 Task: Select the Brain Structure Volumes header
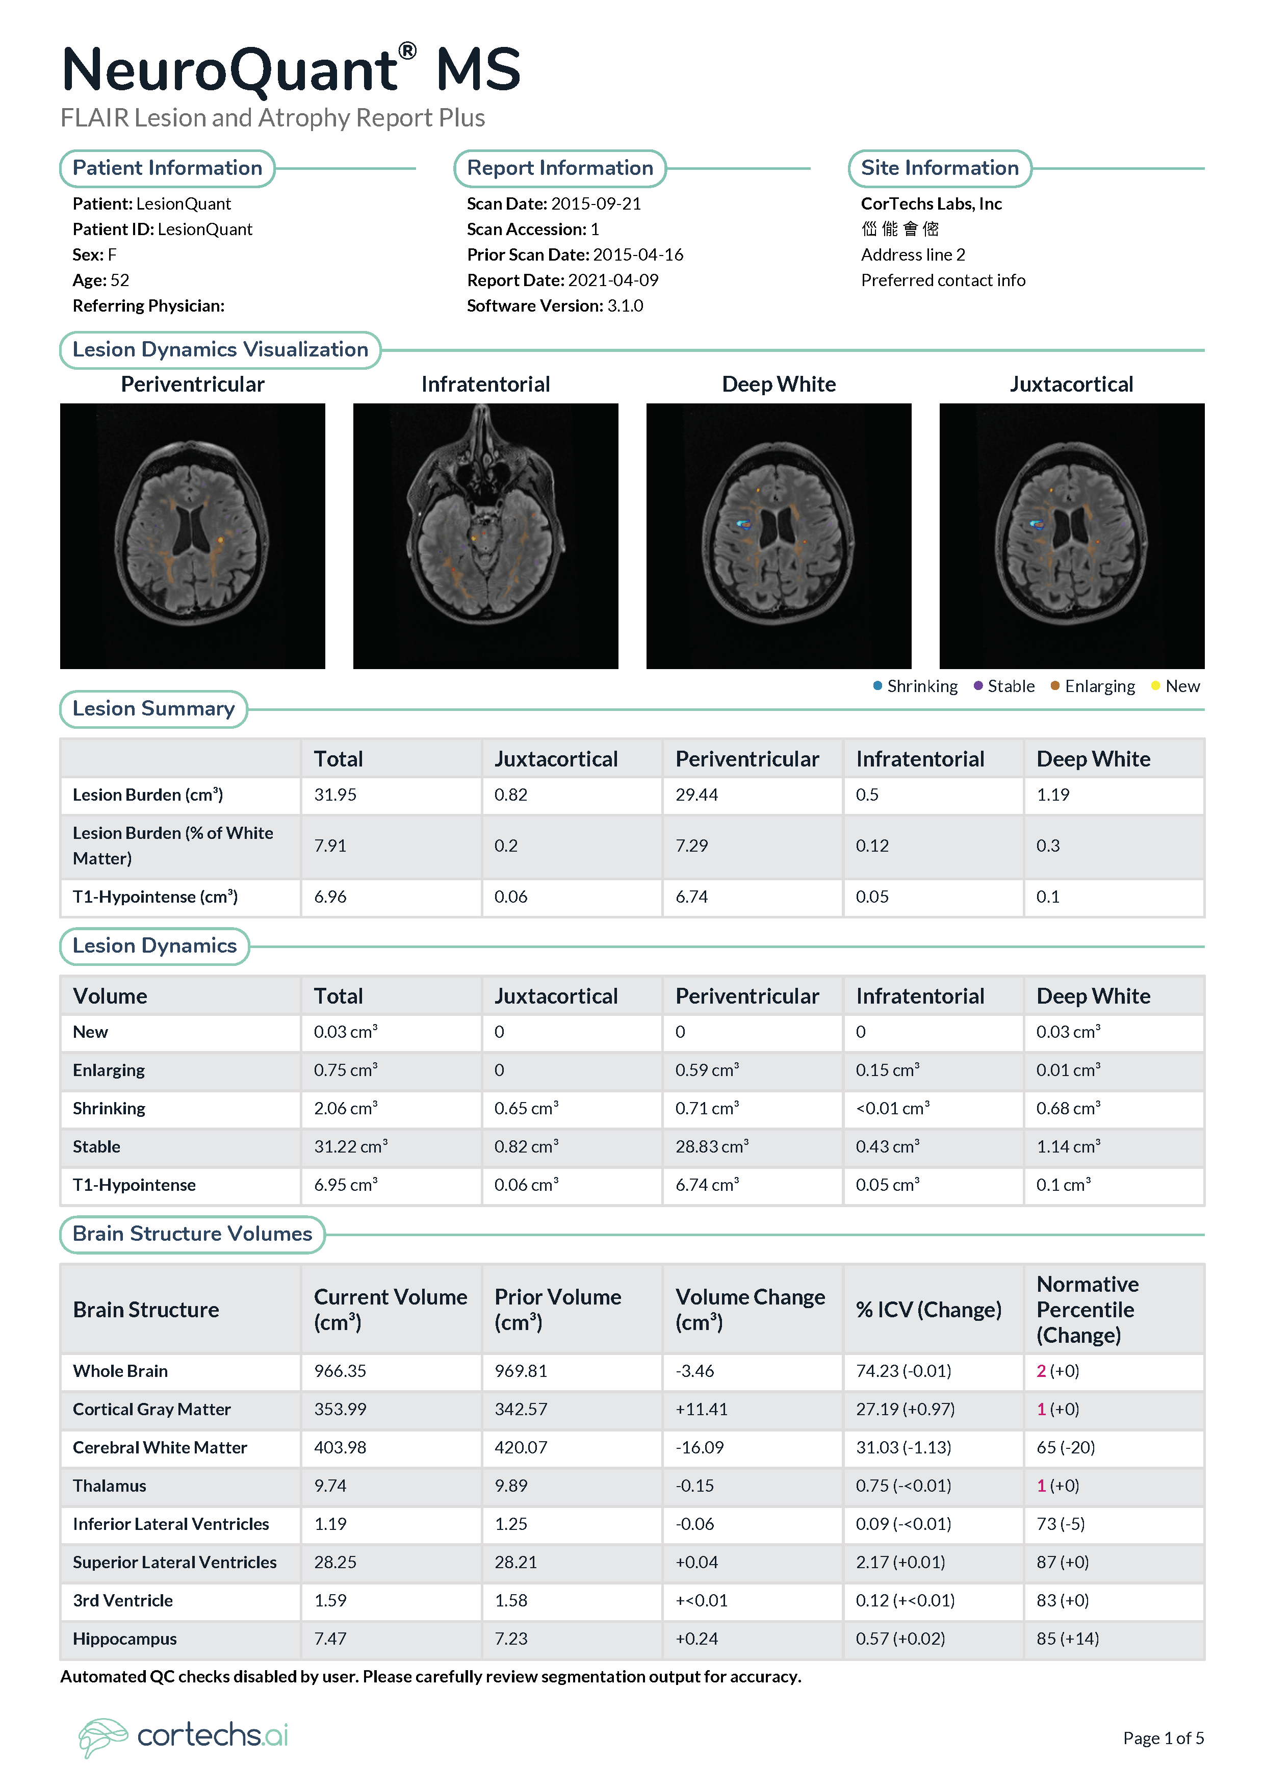tap(192, 1234)
